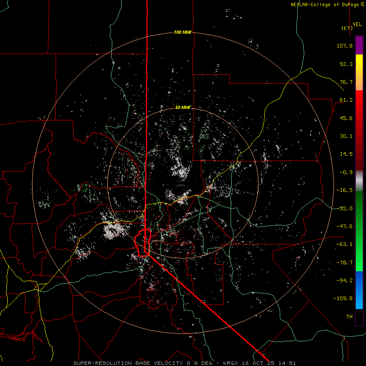The height and width of the screenshot is (366, 366).
Task: Click the TH legend label
Action: [x=349, y=317]
